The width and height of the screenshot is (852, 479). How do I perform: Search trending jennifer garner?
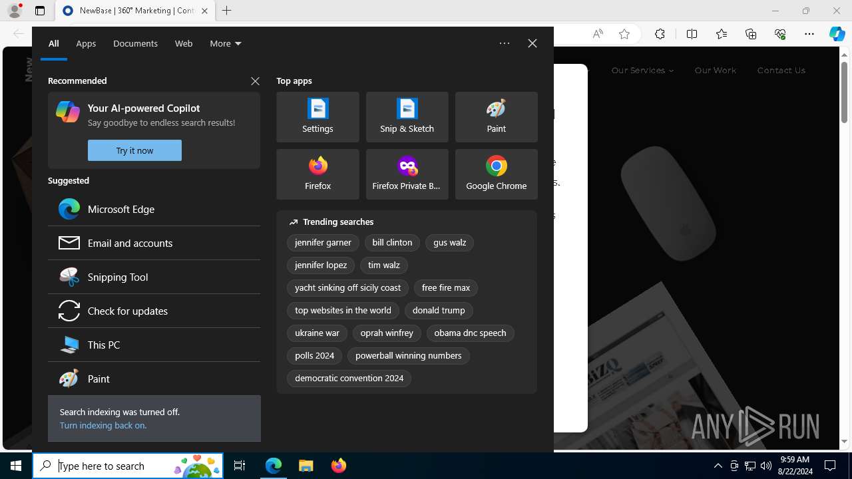[323, 243]
